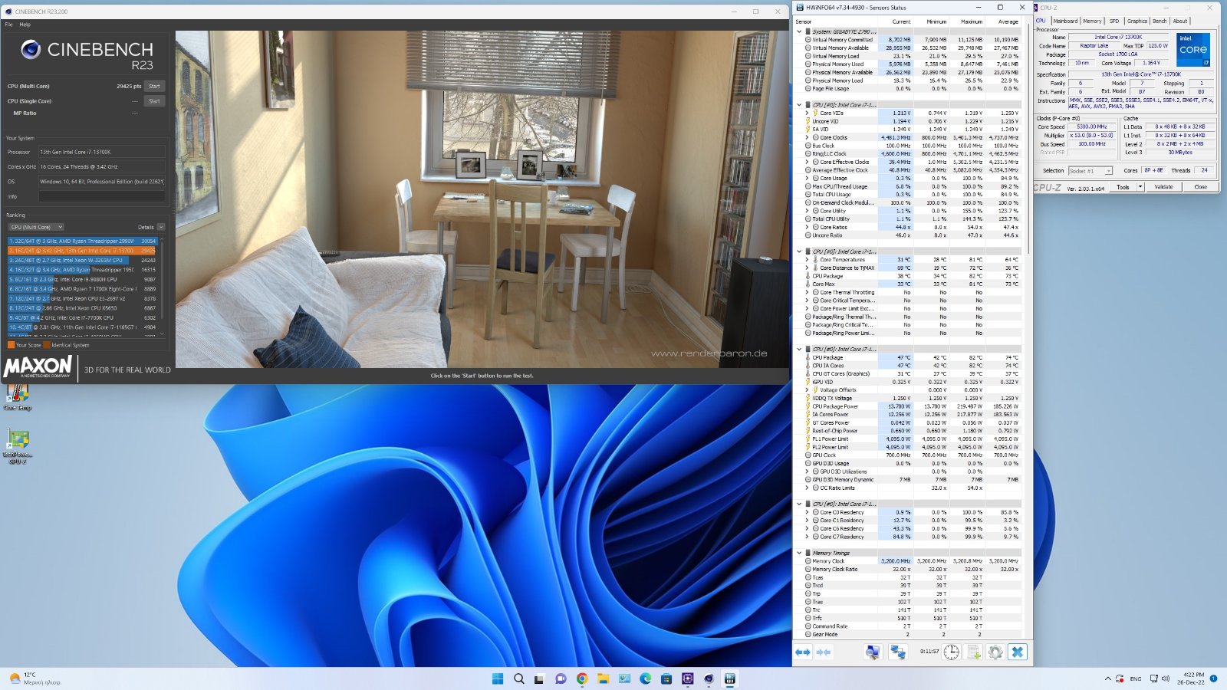Launch Google Chrome from taskbar

pos(582,678)
